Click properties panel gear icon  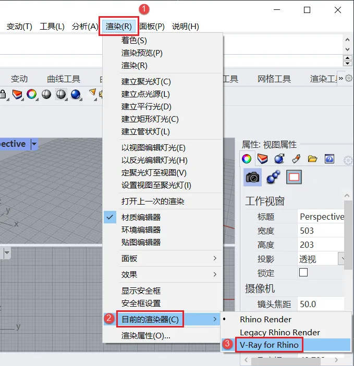click(348, 160)
